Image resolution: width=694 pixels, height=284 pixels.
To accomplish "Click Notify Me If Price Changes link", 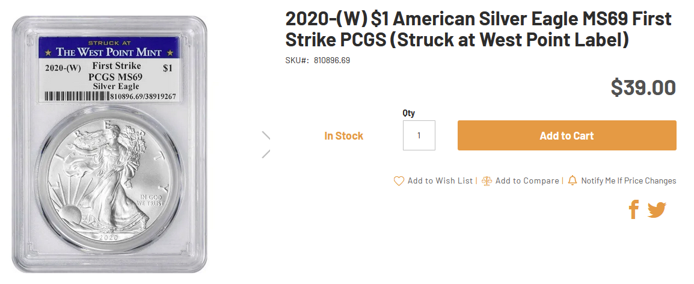I will (x=628, y=181).
